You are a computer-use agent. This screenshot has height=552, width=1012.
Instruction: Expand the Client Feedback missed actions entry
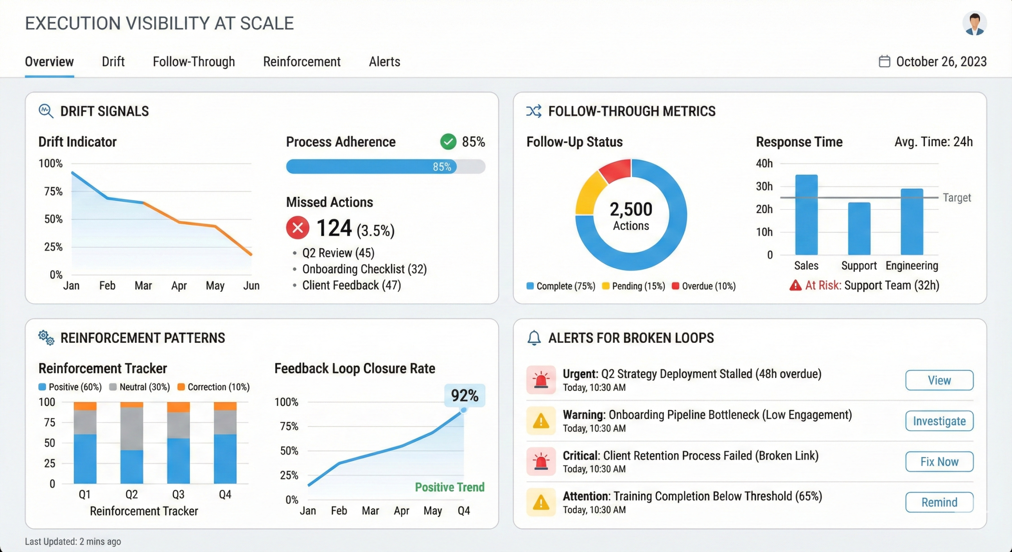(351, 285)
